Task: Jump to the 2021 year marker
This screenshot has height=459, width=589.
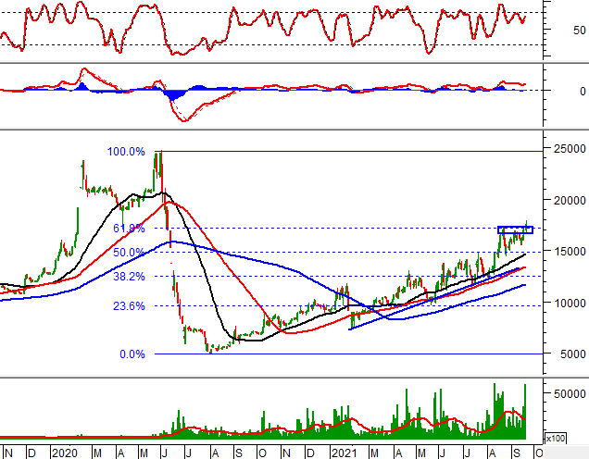Action: [x=345, y=452]
